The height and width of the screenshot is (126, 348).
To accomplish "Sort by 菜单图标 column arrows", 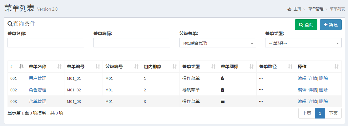I will point(252,66).
